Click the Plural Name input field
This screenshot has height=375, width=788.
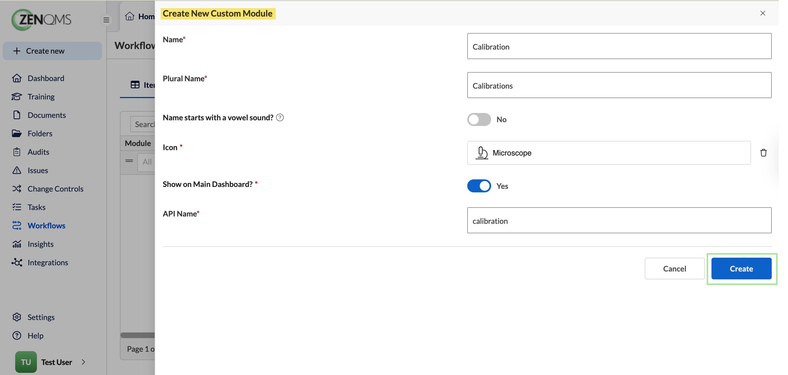619,85
